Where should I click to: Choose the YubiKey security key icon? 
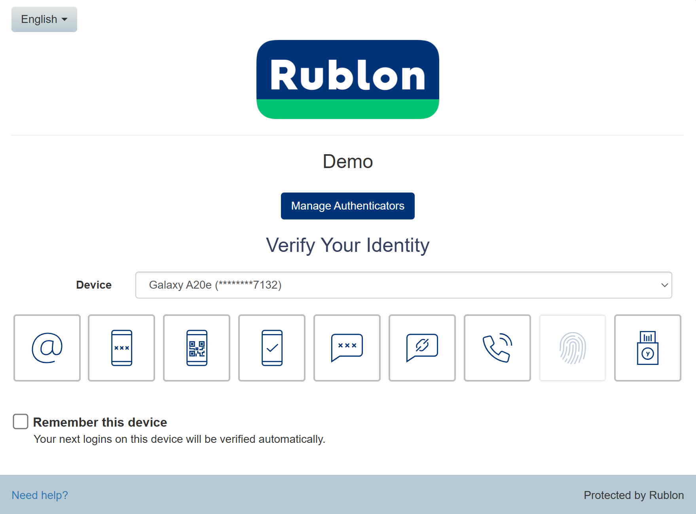point(648,348)
